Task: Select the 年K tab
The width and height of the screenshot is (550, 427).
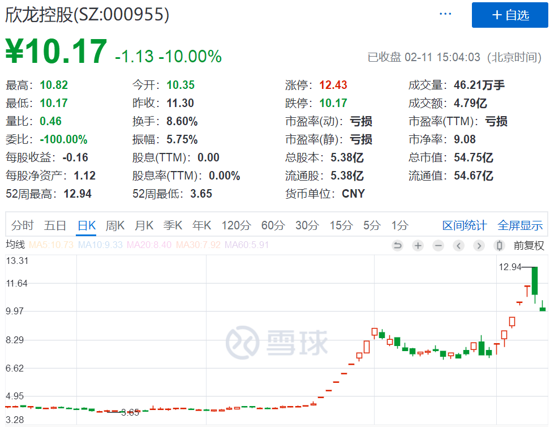Action: [201, 225]
